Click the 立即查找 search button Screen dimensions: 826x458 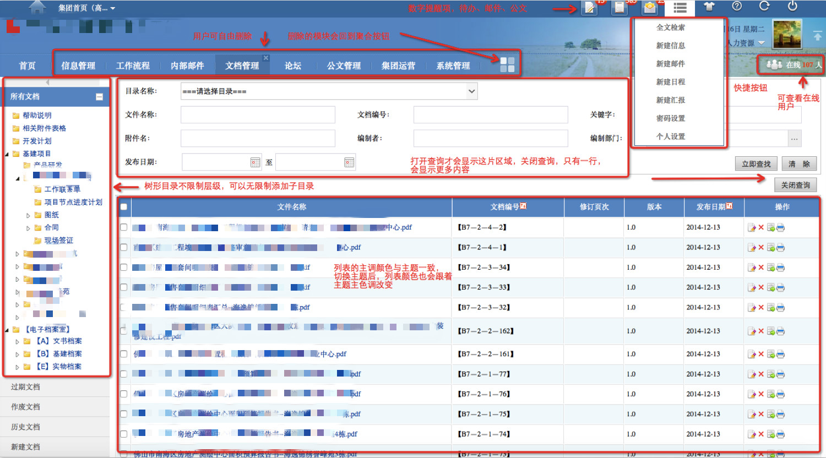[x=756, y=164]
